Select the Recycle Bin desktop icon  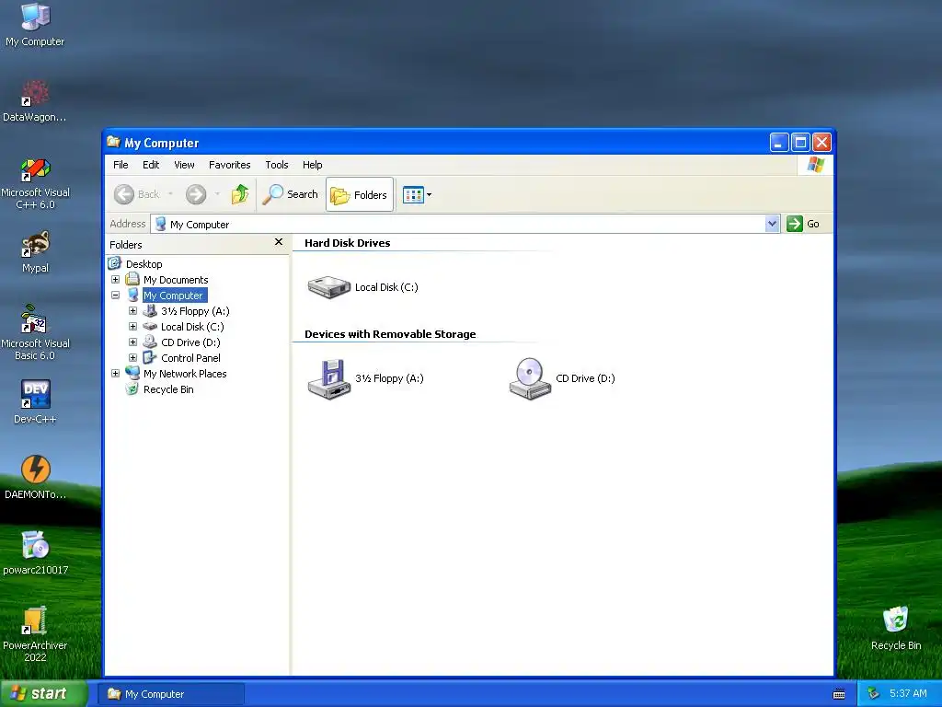(895, 629)
